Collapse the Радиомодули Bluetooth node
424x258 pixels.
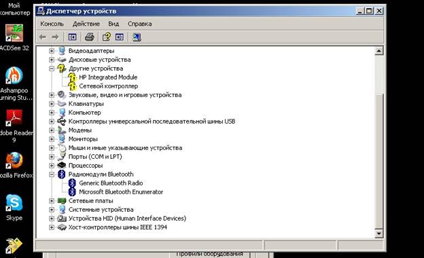point(52,174)
